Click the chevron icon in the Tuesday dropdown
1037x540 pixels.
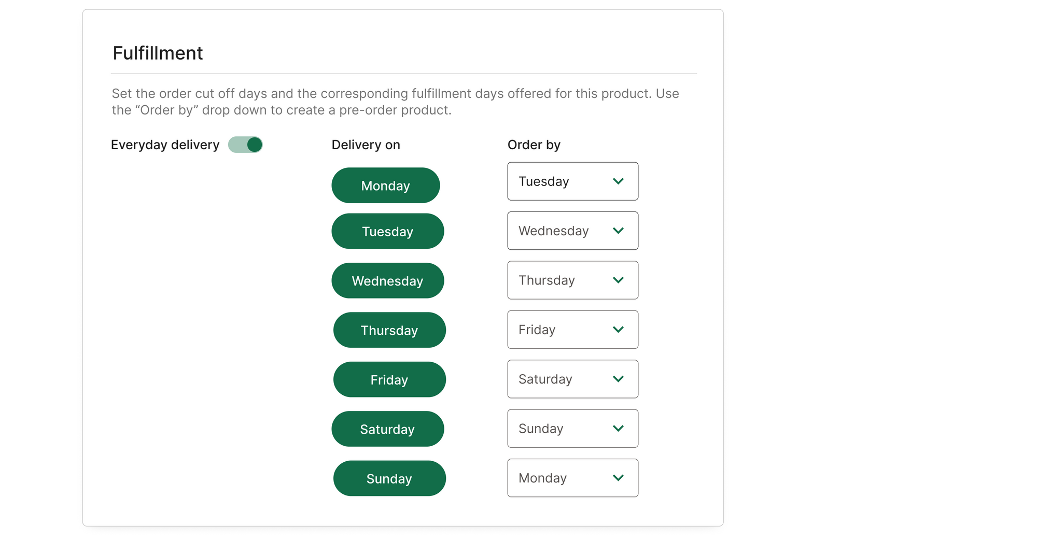[618, 181]
